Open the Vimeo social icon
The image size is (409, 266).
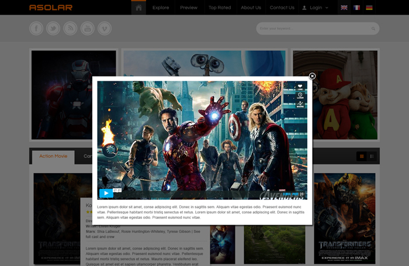(105, 28)
